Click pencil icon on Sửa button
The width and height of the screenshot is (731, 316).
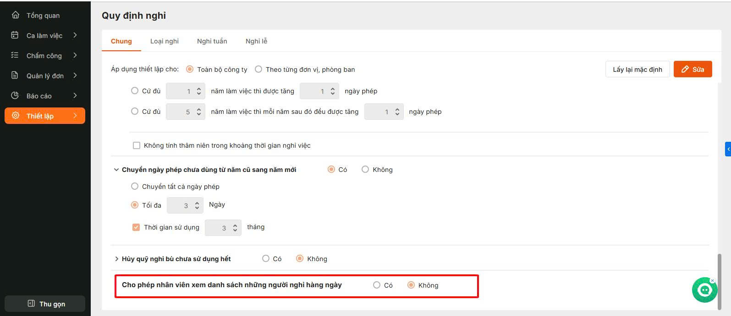click(x=685, y=70)
